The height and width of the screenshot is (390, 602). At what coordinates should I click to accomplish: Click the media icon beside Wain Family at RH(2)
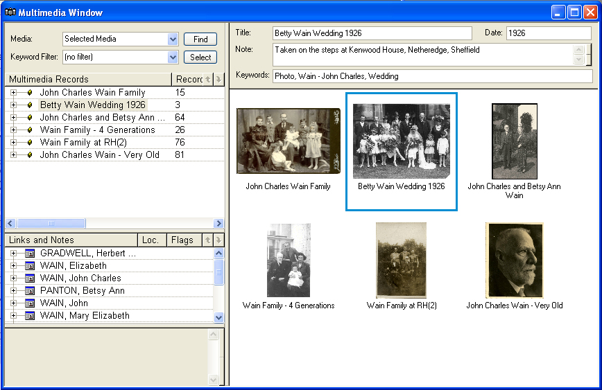coord(30,143)
